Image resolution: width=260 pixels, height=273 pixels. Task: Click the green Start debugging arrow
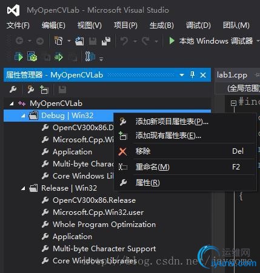click(x=172, y=41)
